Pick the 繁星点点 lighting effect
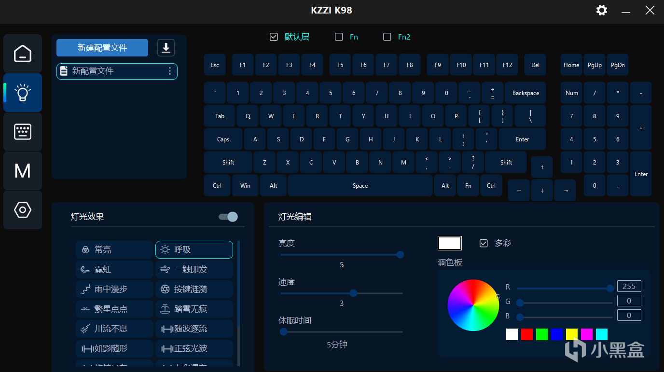The width and height of the screenshot is (664, 372). click(x=114, y=309)
